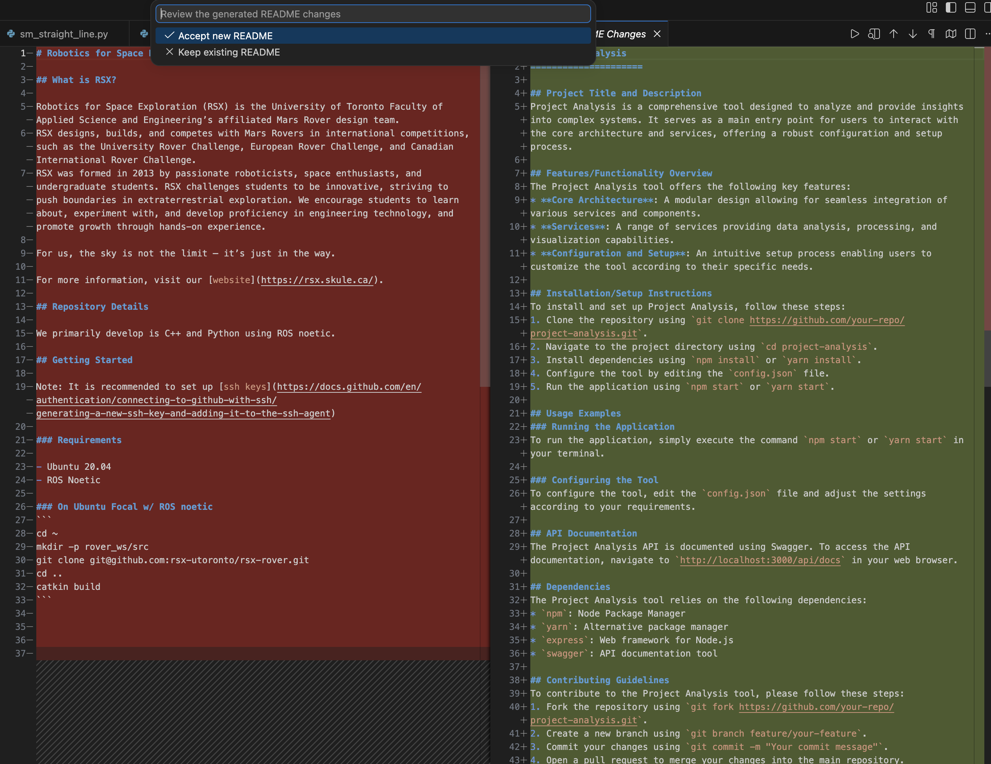This screenshot has width=991, height=764.
Task: Toggle whitespace rendering with pilcrow icon
Action: (x=931, y=34)
